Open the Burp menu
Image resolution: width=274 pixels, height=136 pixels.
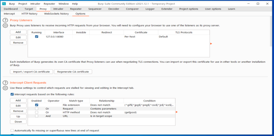pyautogui.click(x=12, y=4)
